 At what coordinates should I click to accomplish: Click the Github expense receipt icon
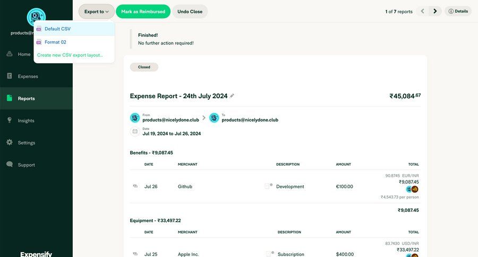tap(267, 186)
